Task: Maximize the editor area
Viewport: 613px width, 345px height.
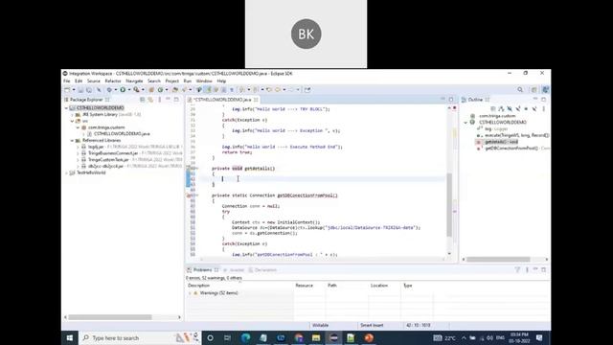Action: [x=451, y=100]
